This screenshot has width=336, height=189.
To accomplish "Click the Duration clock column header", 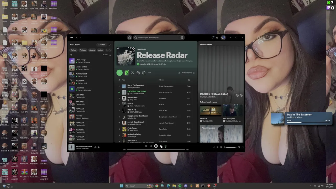I will pos(189,80).
